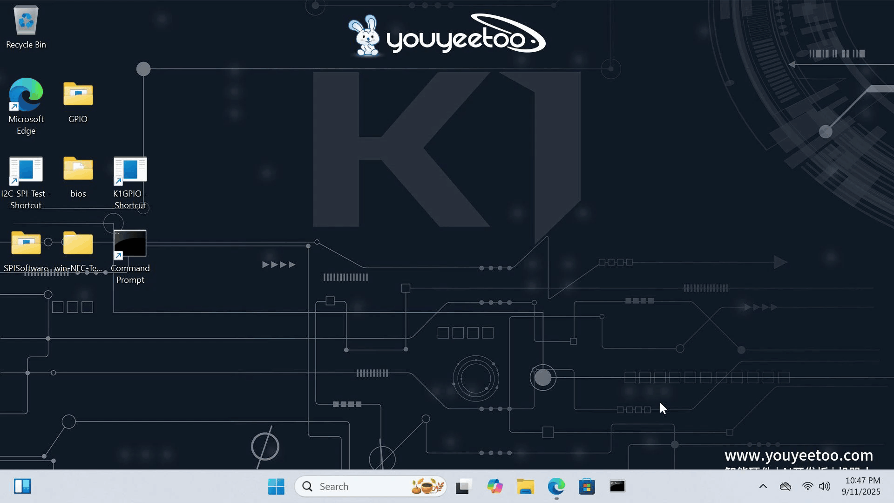Toggle Wi-Fi via the network tray icon
This screenshot has height=503, width=894.
point(807,486)
